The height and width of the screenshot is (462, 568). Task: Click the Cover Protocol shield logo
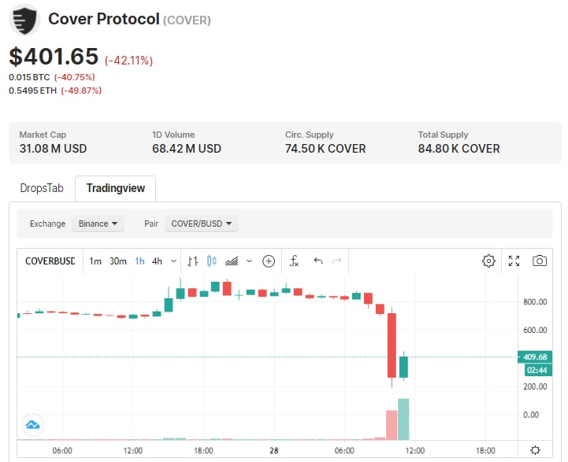coord(24,20)
